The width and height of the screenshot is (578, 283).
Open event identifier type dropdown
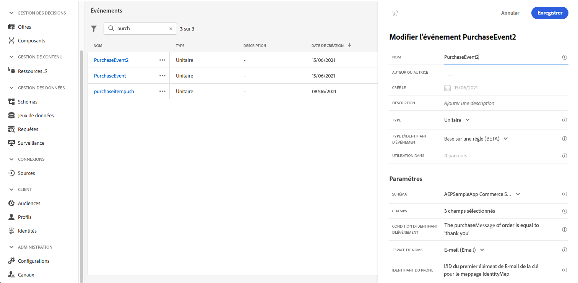476,139
